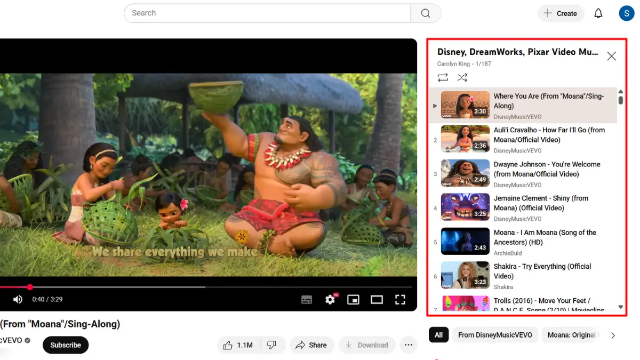Viewport: 640px width, 360px height.
Task: Open the player settings gear
Action: click(x=331, y=299)
